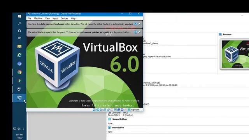The width and height of the screenshot is (249, 140).
Task: Launch File Explorer from the taskbar
Action: 19,46
